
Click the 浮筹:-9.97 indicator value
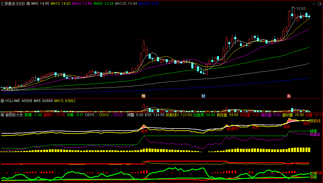75,115
